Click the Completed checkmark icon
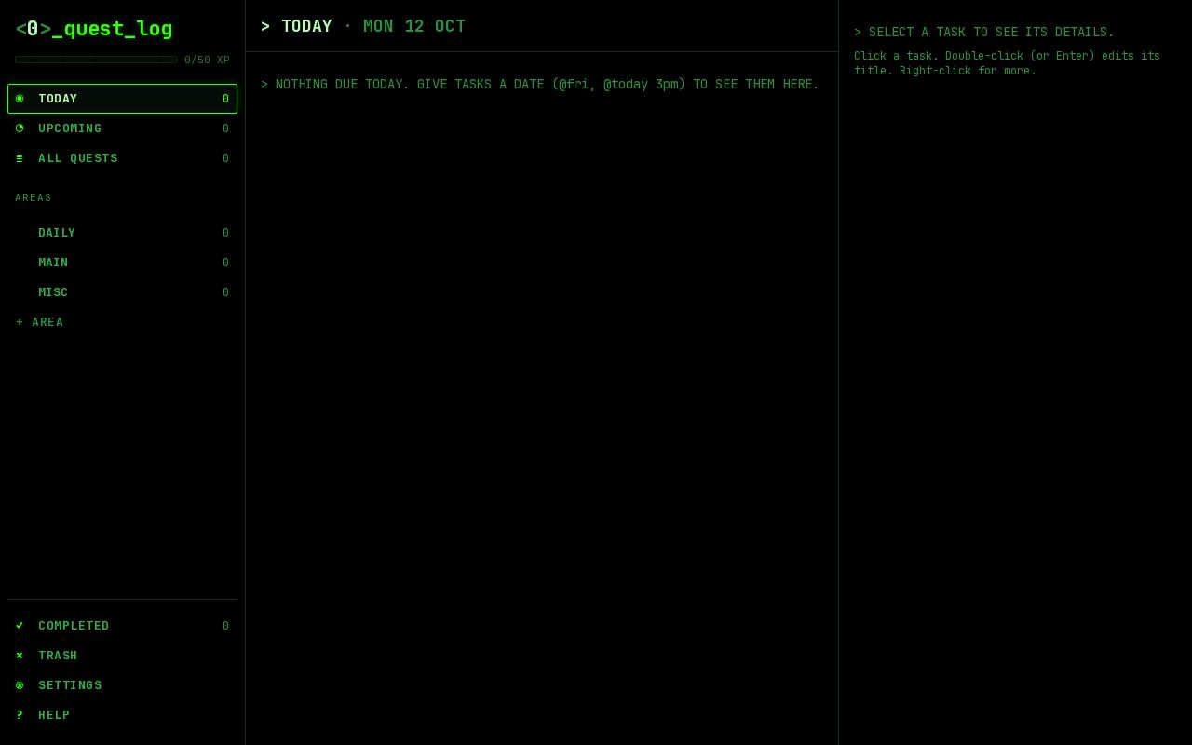 pos(20,626)
